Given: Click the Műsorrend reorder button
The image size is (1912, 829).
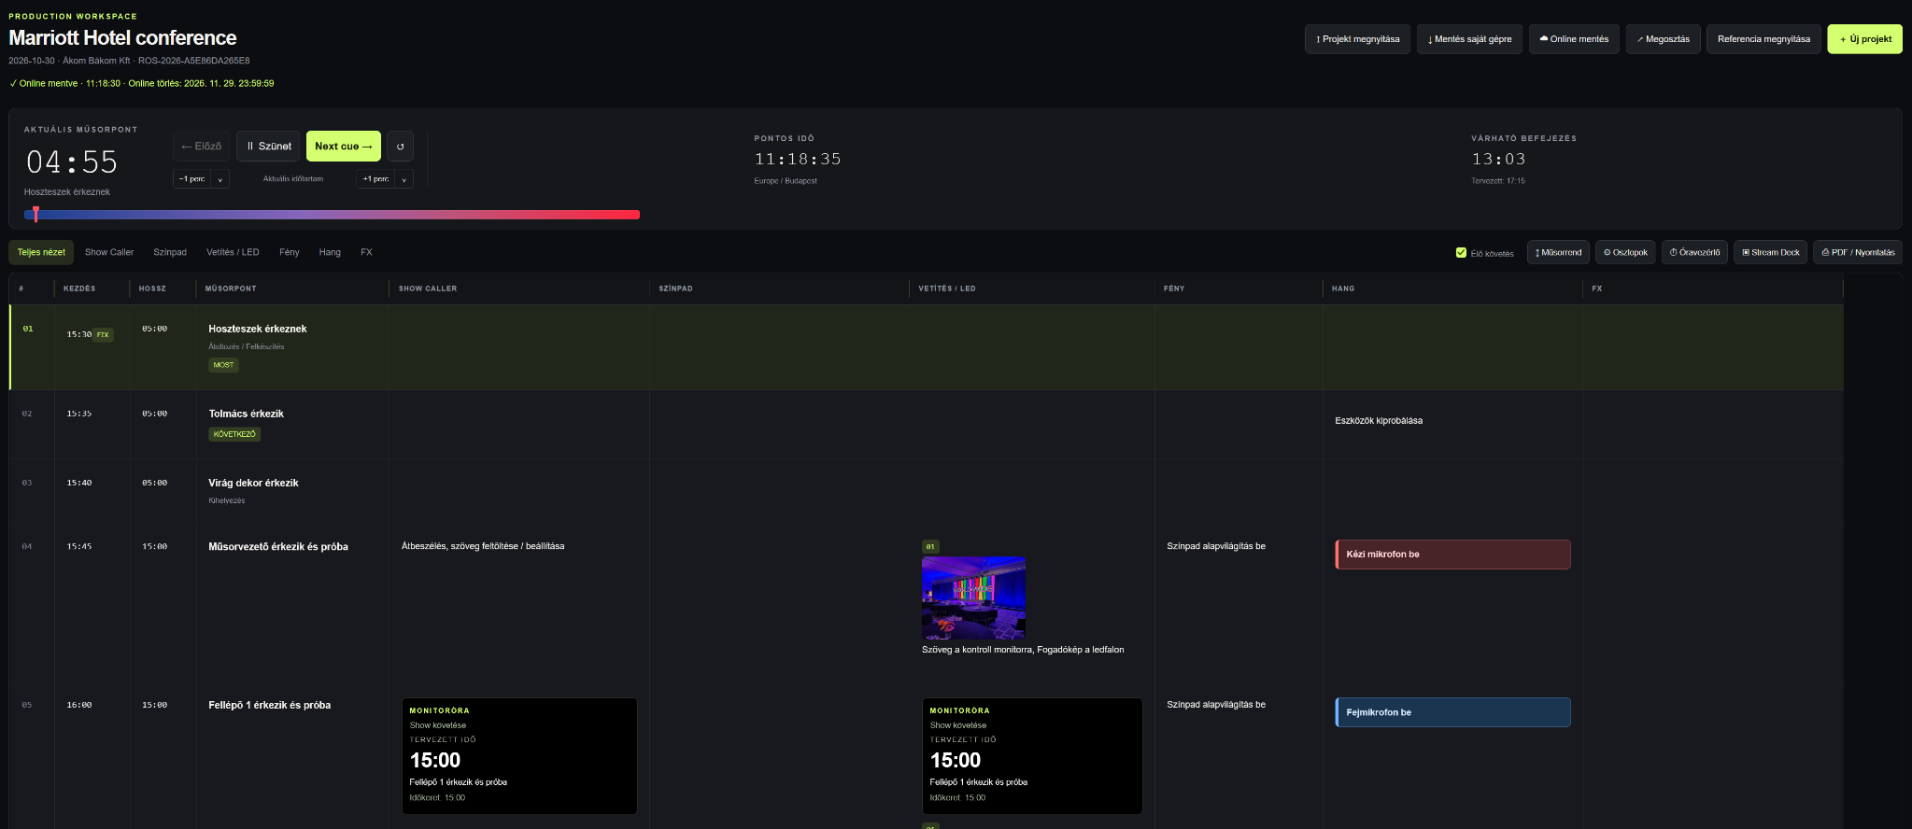Looking at the screenshot, I should click(1558, 252).
